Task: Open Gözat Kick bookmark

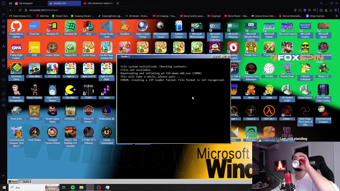Action: (60, 16)
